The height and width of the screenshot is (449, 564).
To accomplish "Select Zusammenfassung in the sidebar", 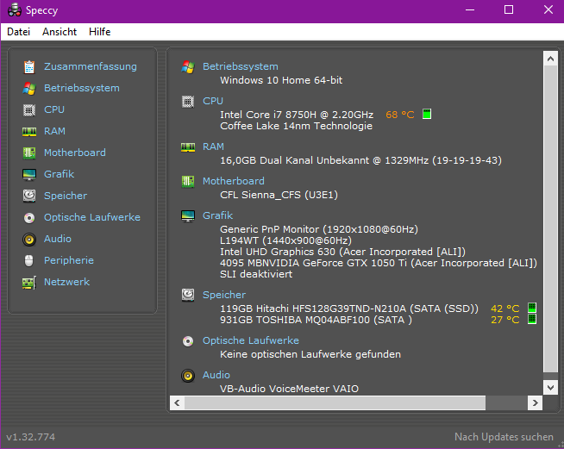I will 91,66.
